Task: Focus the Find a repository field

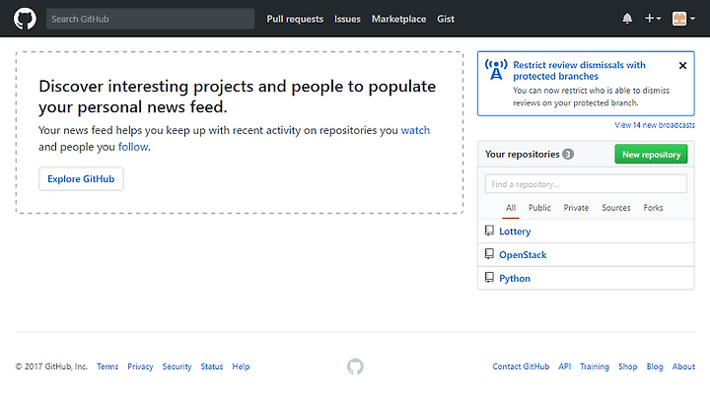Action: (586, 184)
